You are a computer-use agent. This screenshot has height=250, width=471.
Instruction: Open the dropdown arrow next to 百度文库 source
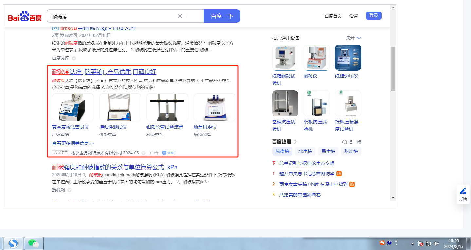pos(74,58)
